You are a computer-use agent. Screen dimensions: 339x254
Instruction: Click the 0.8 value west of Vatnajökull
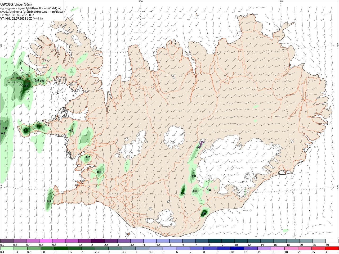(x=194, y=176)
